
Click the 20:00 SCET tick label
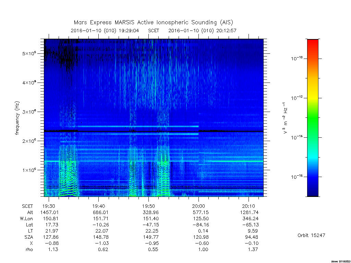pos(198,206)
